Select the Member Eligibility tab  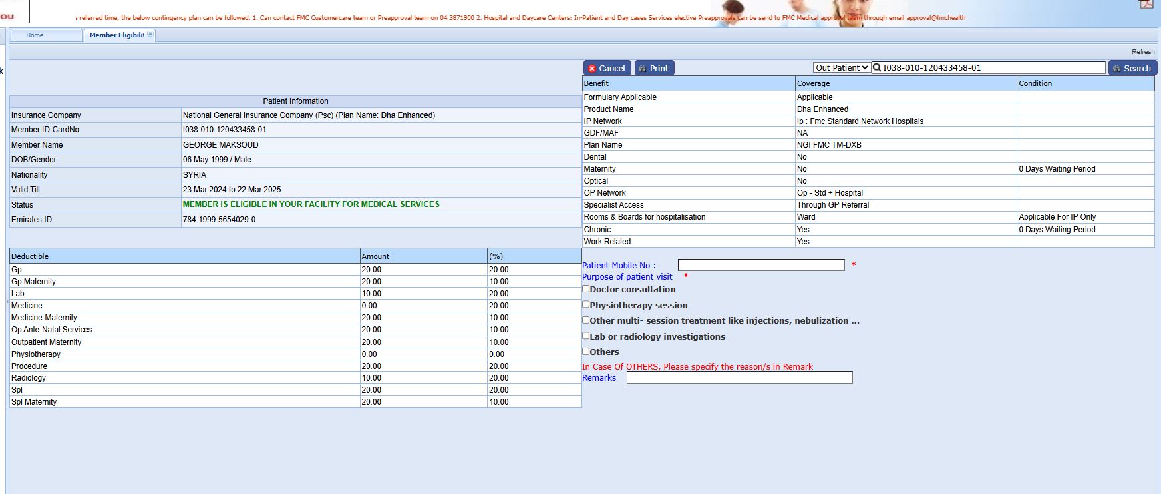click(x=116, y=35)
